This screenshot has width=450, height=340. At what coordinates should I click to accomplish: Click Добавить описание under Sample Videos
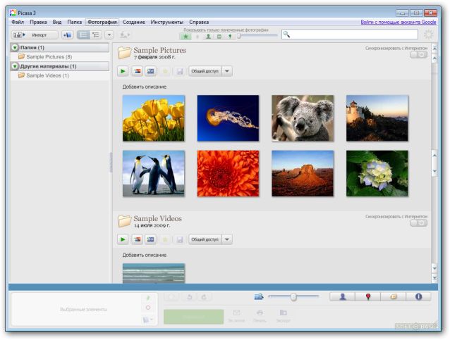point(145,255)
